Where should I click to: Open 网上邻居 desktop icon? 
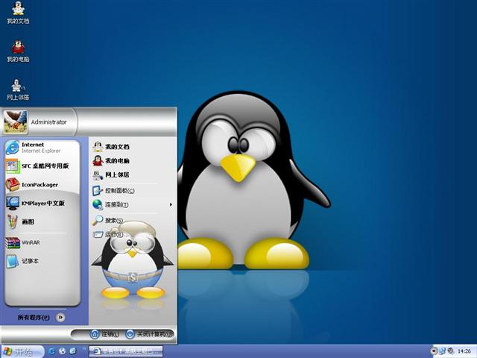coord(18,89)
